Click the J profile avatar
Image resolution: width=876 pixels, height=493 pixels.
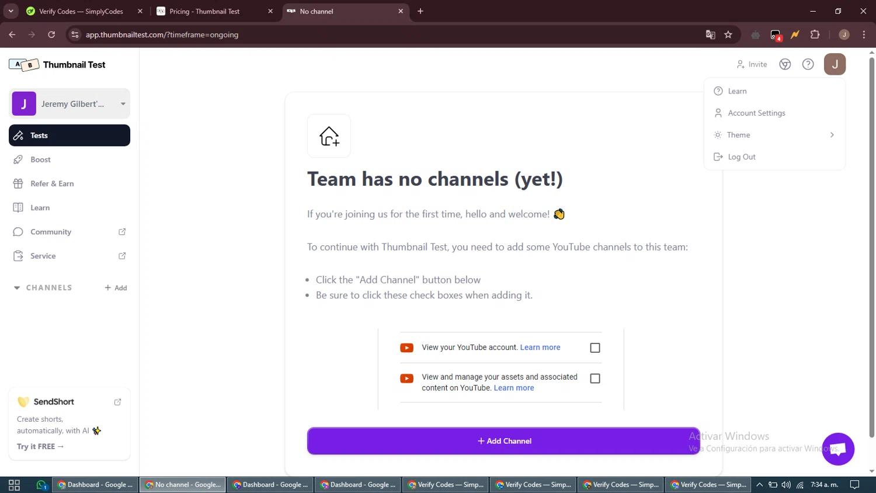835,64
